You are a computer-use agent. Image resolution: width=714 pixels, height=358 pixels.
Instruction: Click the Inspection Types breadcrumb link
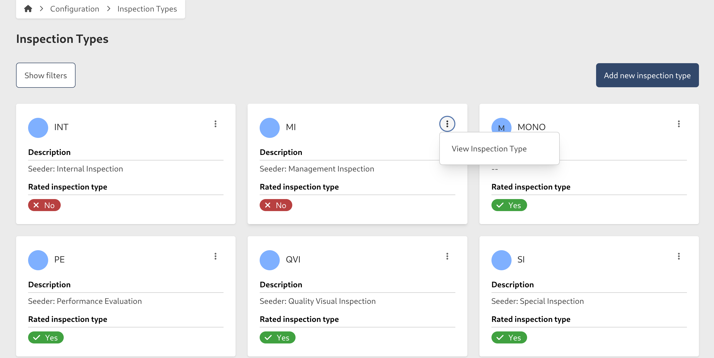(x=147, y=9)
